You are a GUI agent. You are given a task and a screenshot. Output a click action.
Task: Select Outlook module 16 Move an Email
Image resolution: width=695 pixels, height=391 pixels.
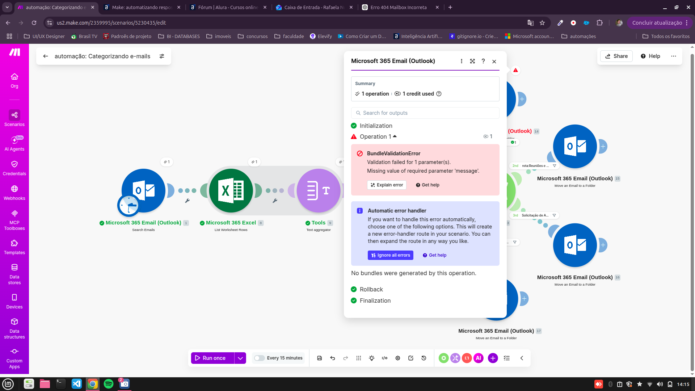[x=575, y=245]
